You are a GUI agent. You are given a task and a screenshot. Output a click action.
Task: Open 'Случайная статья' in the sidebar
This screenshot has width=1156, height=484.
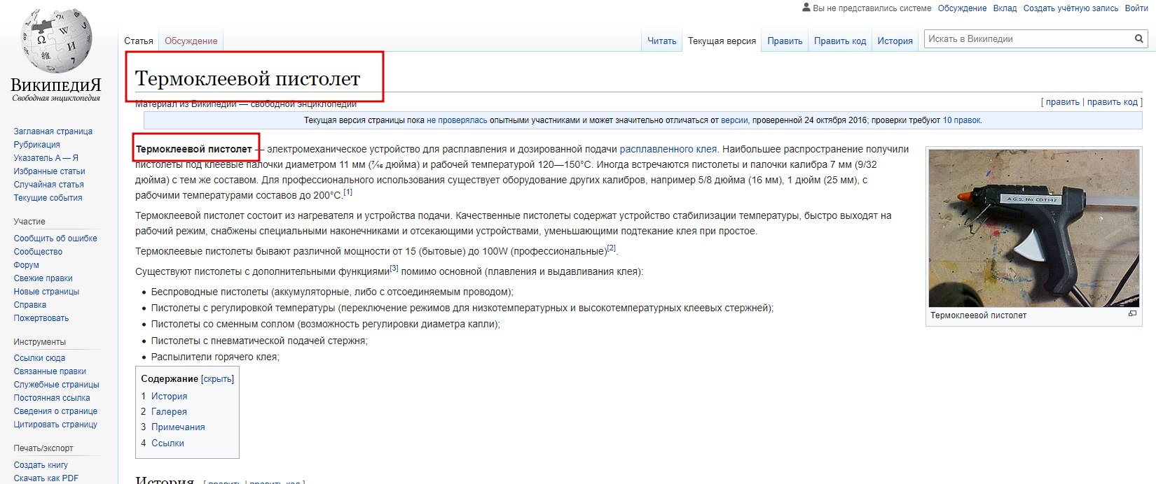point(49,184)
